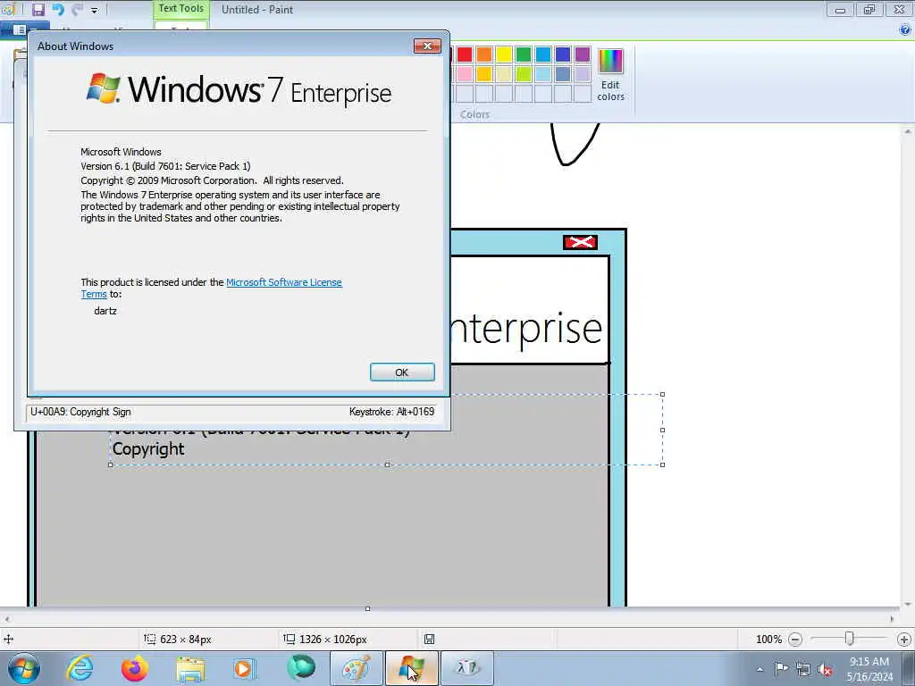Open the Action Center flag icon
Viewport: 915px width, 686px height.
pos(781,669)
